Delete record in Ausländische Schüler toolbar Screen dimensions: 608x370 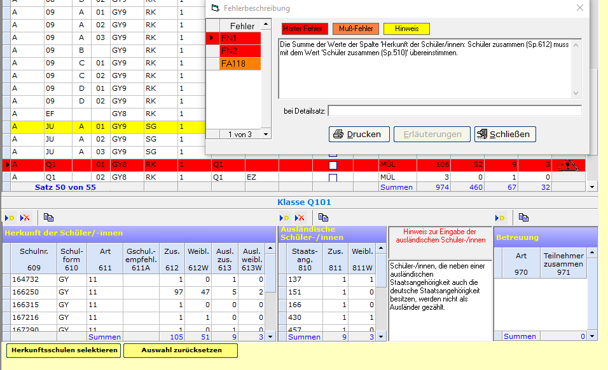coord(301,218)
